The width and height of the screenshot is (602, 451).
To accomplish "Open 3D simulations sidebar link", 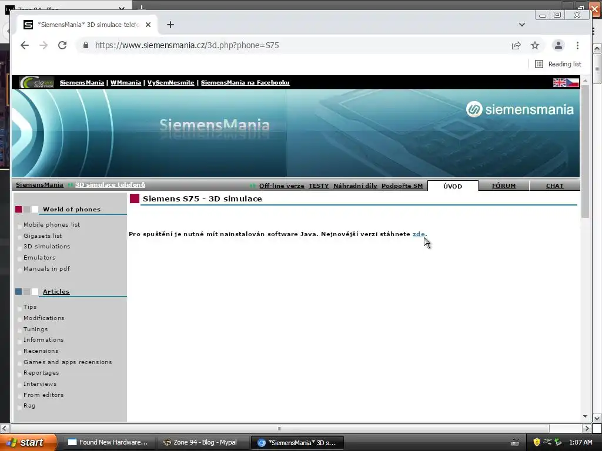I will [x=47, y=247].
